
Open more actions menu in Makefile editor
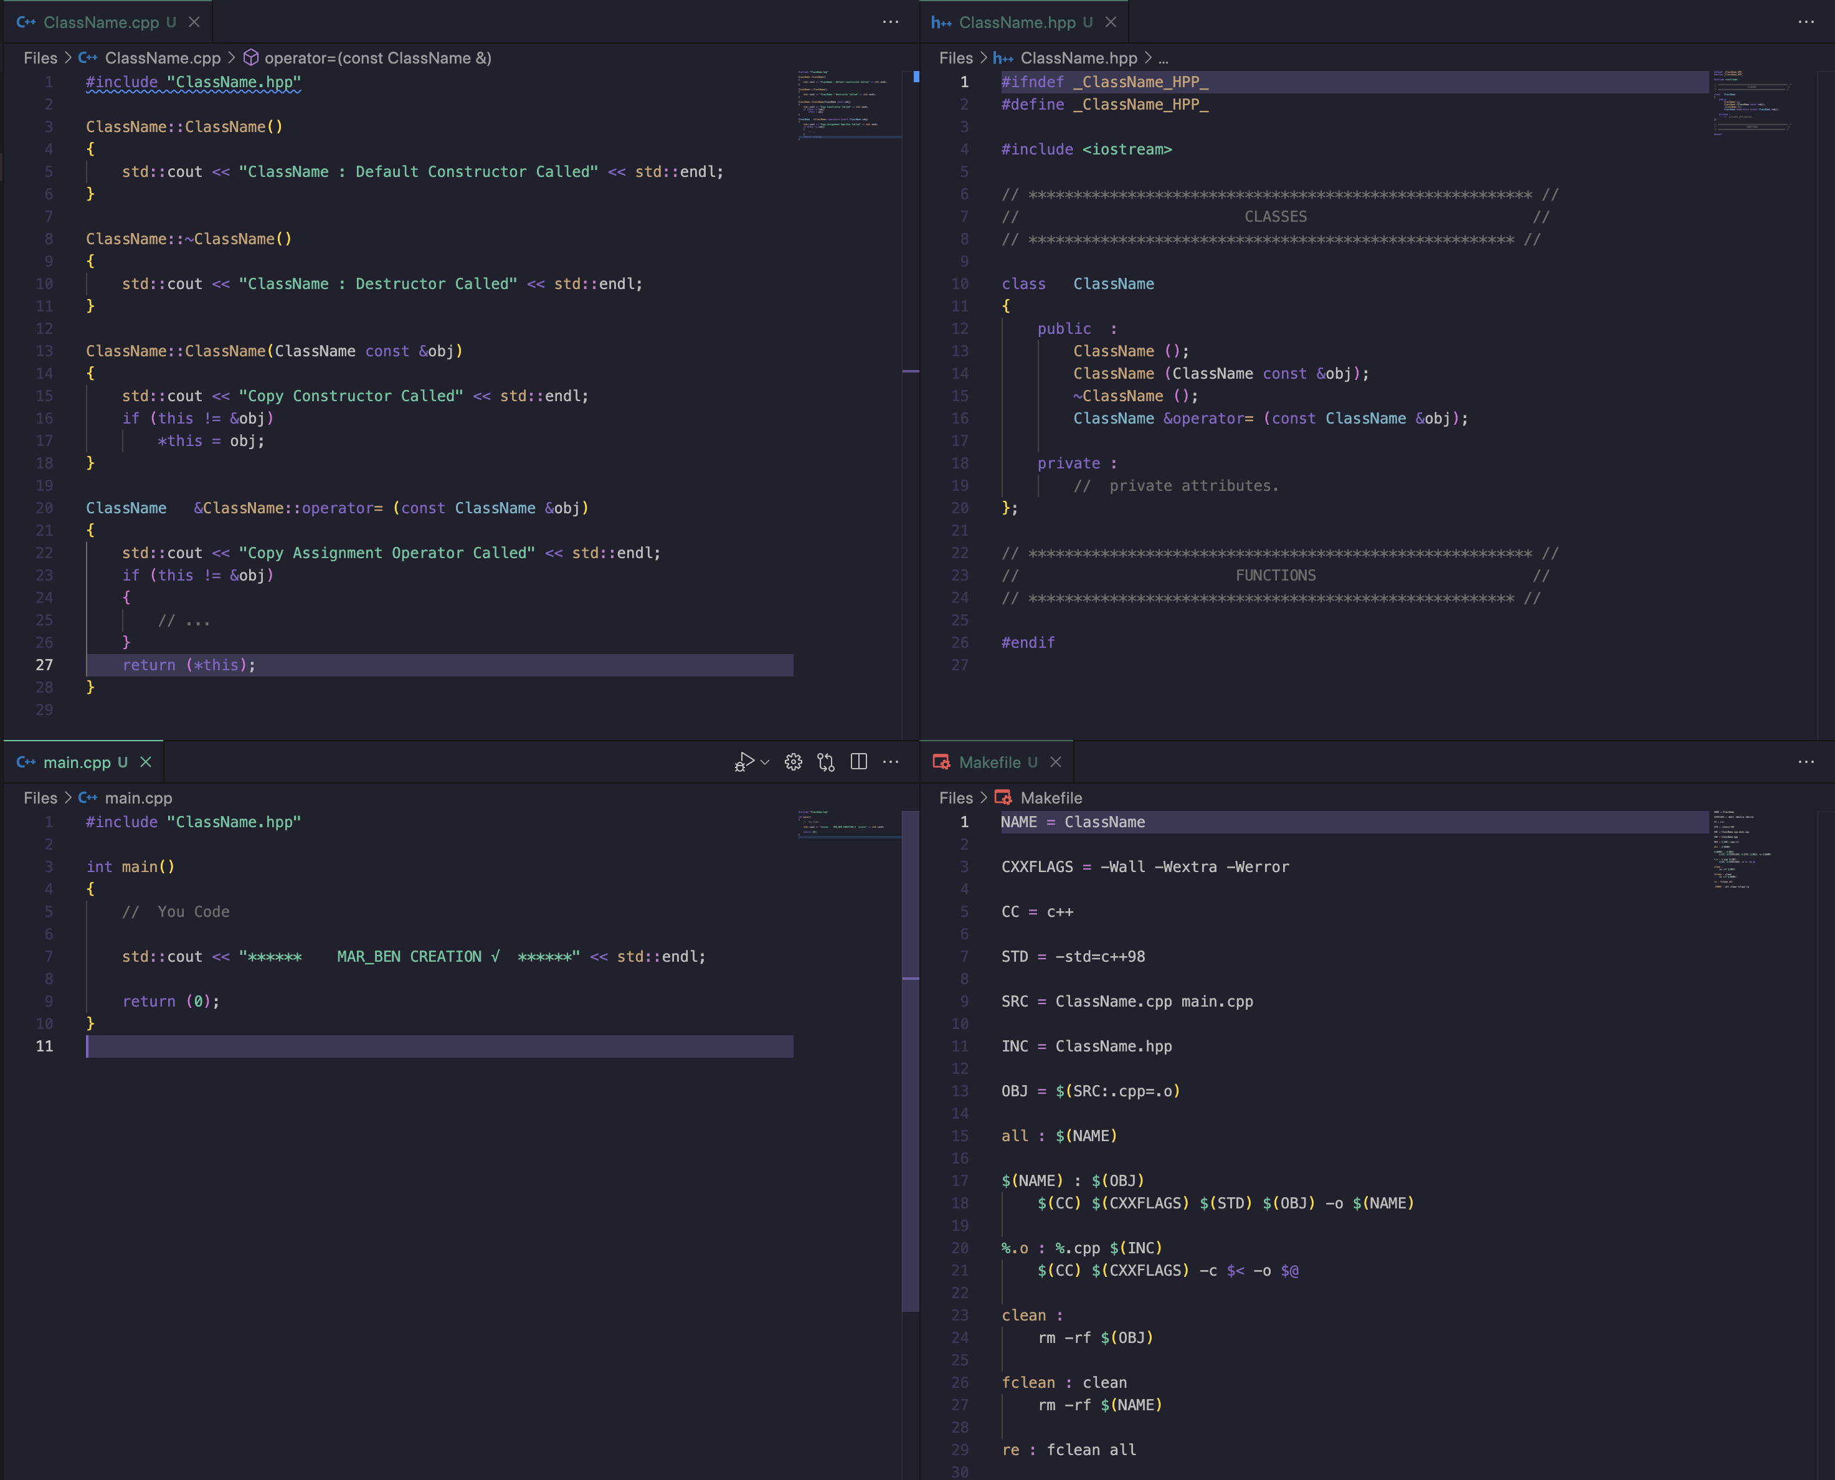[x=1806, y=761]
